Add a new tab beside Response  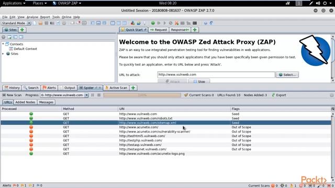(195, 30)
